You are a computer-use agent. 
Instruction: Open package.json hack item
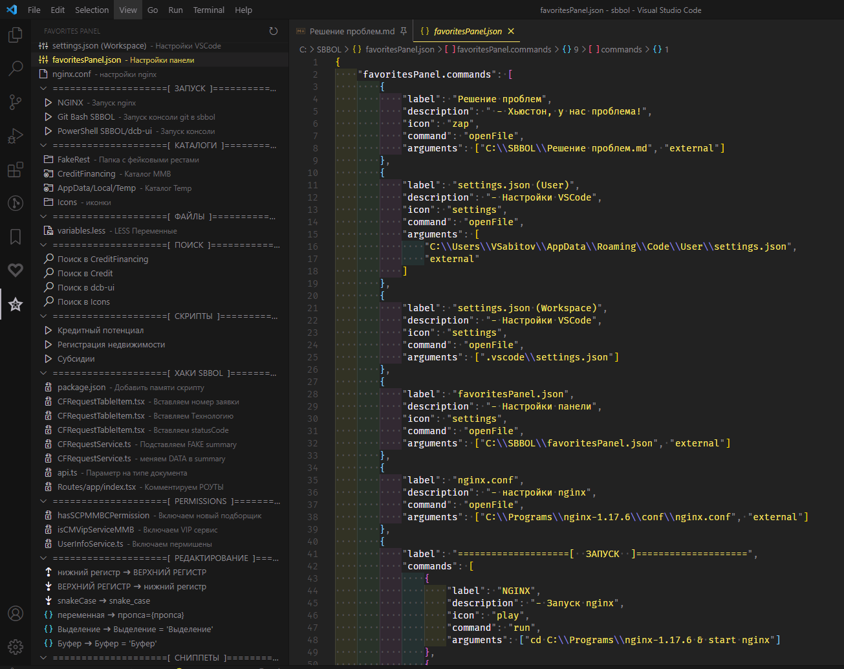160,387
